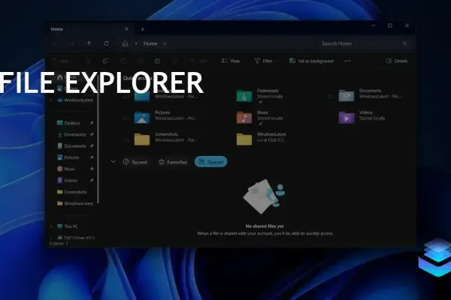Click the Share toolbar icon
451x300 pixels.
tap(157, 61)
